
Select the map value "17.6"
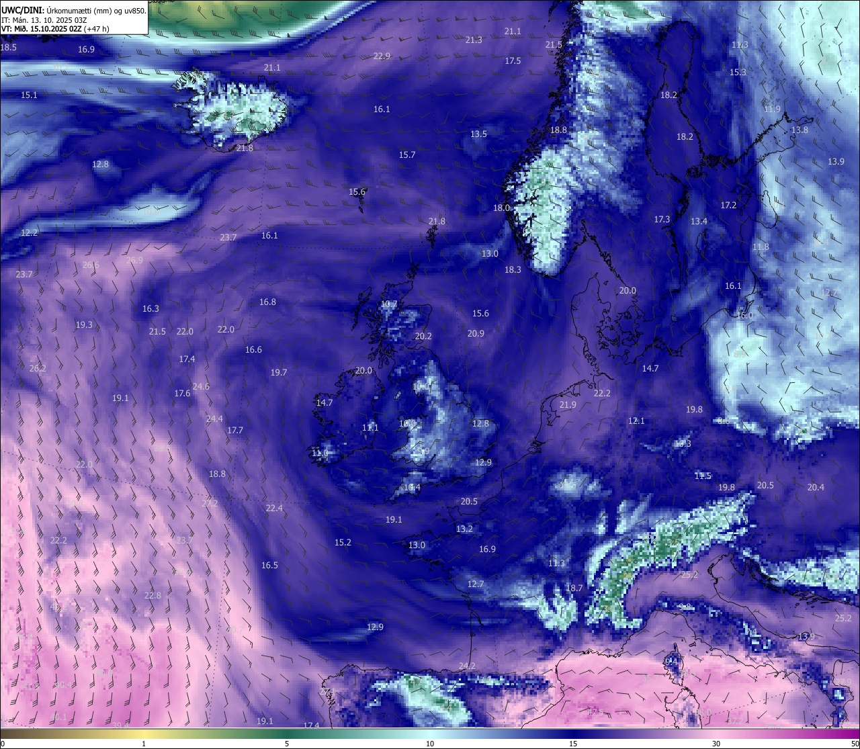182,394
